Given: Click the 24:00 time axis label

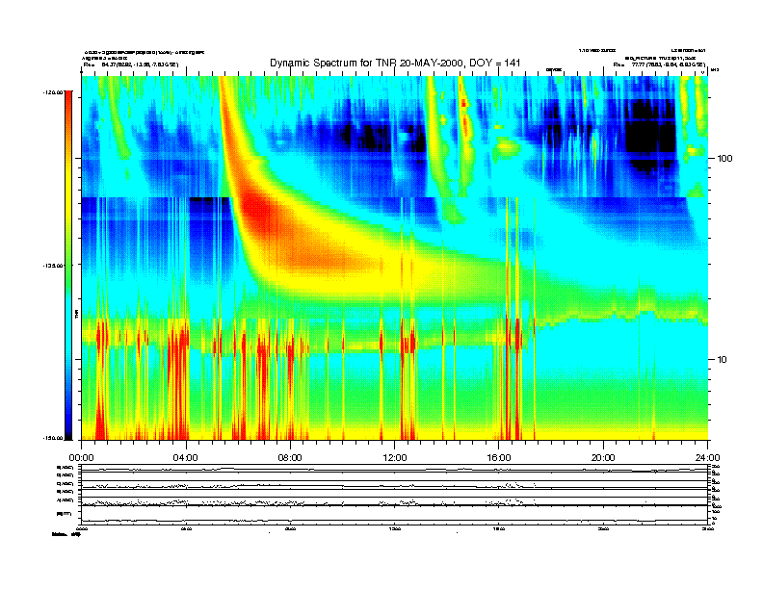Looking at the screenshot, I should point(707,458).
